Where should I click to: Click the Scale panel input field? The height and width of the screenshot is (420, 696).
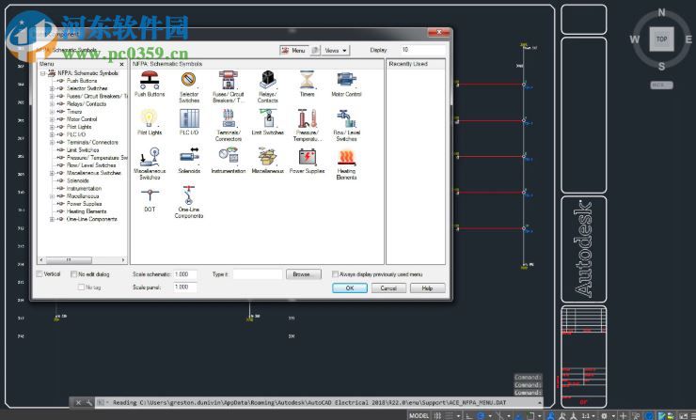pos(184,287)
